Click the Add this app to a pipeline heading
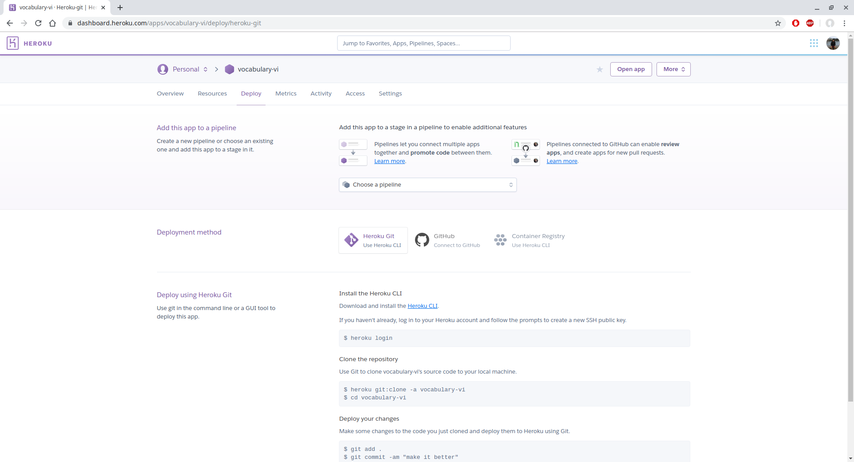 pos(196,128)
